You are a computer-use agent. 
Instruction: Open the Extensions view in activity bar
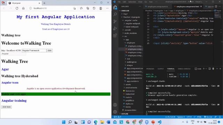(x=115, y=35)
